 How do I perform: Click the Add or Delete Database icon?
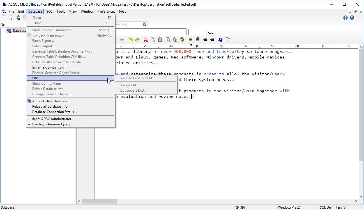29,101
